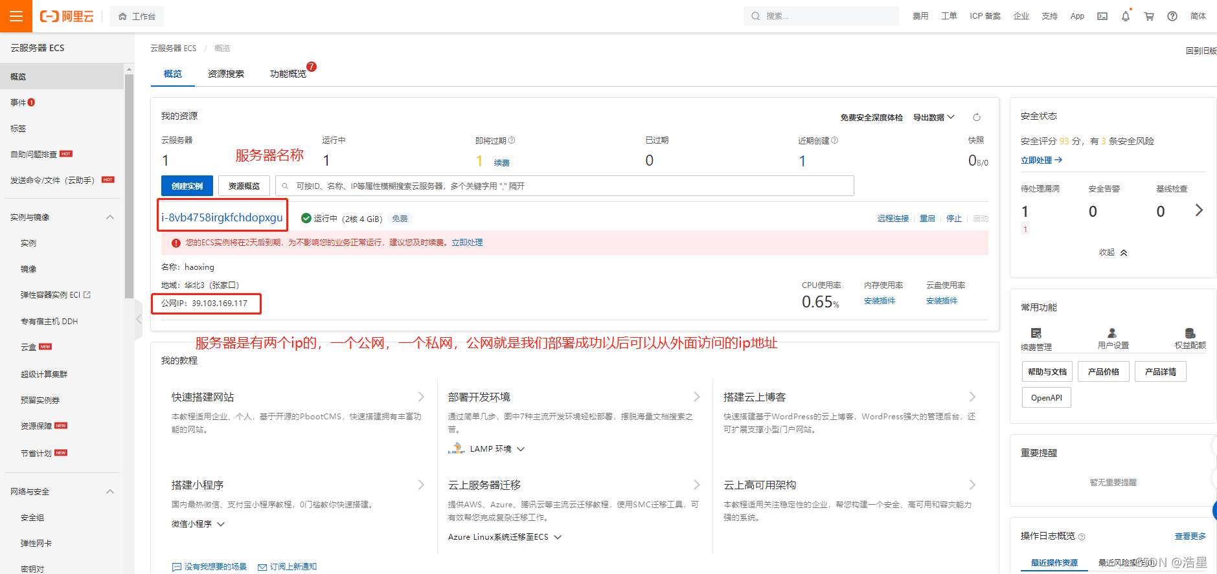This screenshot has width=1217, height=574.
Task: Expand the LAMP 环境 dropdown
Action: [x=497, y=448]
